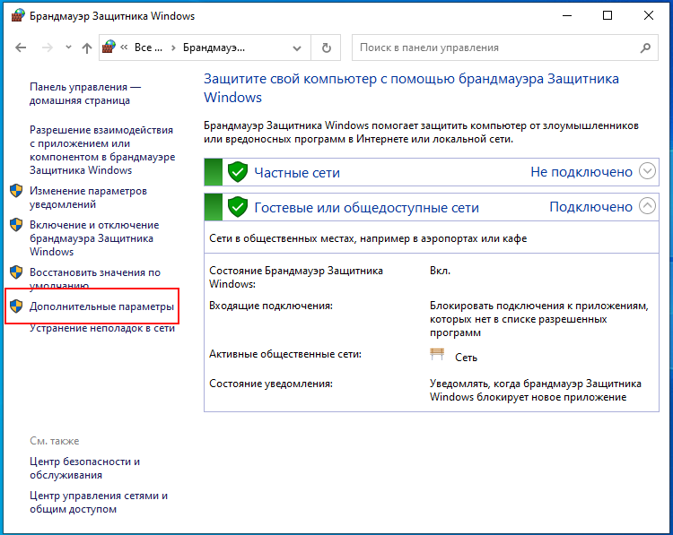
Task: Click shield icon next to 'Изменение параметров уведомлений'
Action: [16, 191]
